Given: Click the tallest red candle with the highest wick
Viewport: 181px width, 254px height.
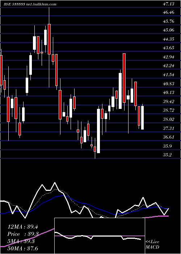Looking at the screenshot, I should [49, 39].
